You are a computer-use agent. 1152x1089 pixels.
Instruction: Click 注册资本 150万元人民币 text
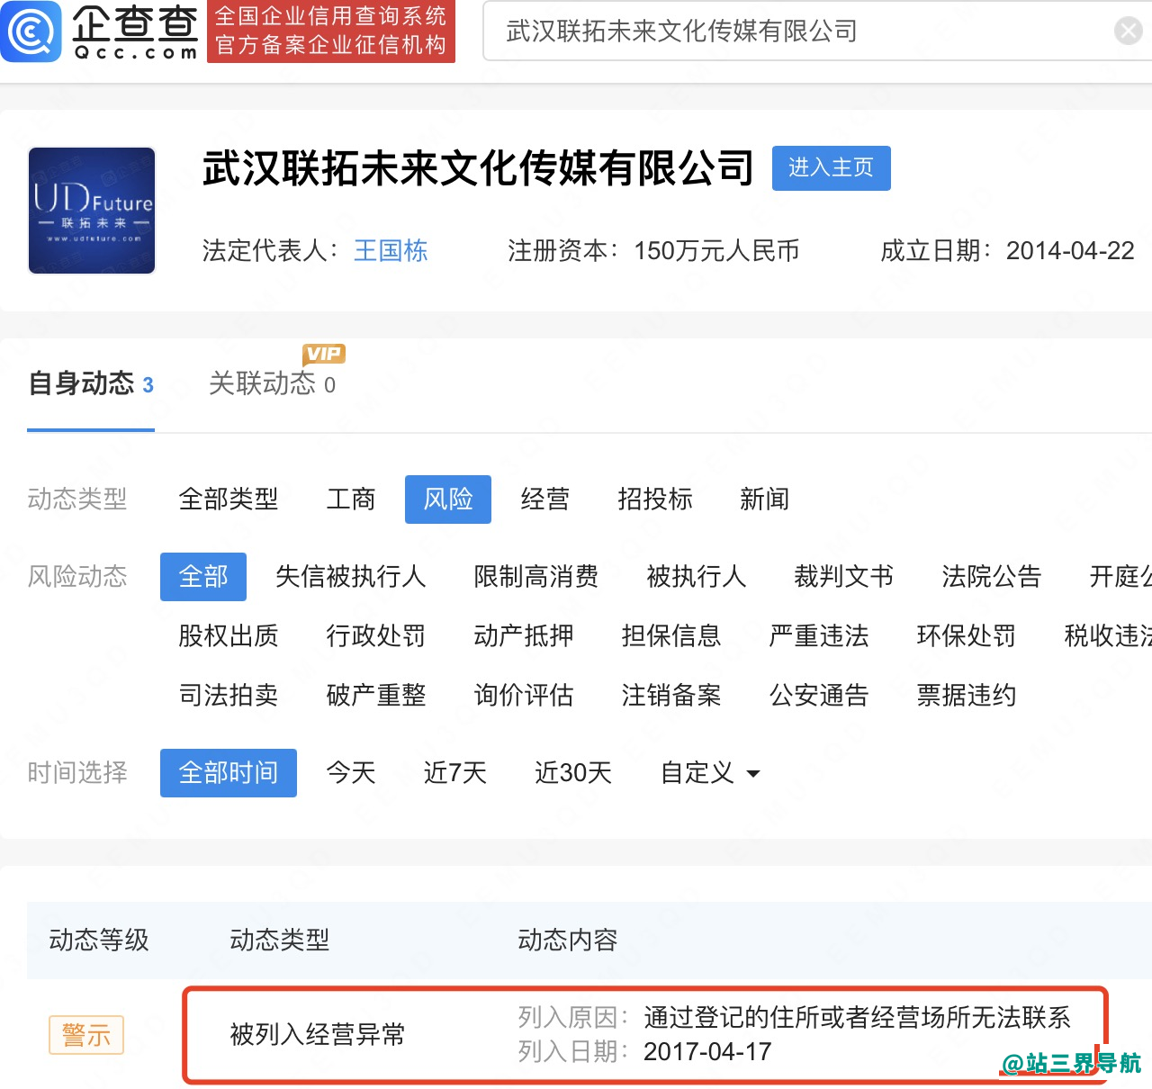653,250
